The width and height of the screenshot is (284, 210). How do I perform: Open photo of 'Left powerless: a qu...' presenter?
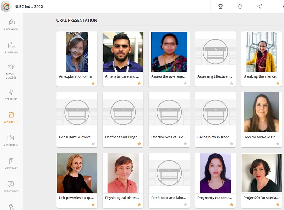[x=77, y=173]
